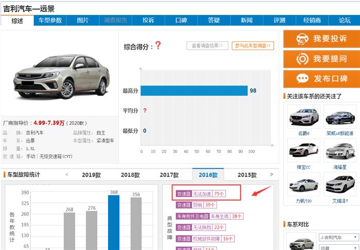Click the red question mark beside 平均分
Viewport: 360px width, 250px height.
(145, 111)
